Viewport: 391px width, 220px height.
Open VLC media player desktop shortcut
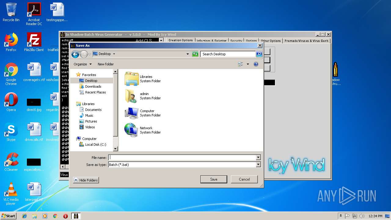pyautogui.click(x=11, y=194)
